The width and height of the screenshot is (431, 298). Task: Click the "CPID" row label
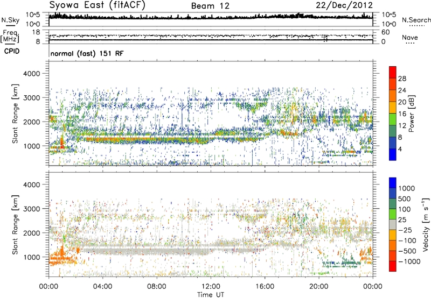coord(12,51)
